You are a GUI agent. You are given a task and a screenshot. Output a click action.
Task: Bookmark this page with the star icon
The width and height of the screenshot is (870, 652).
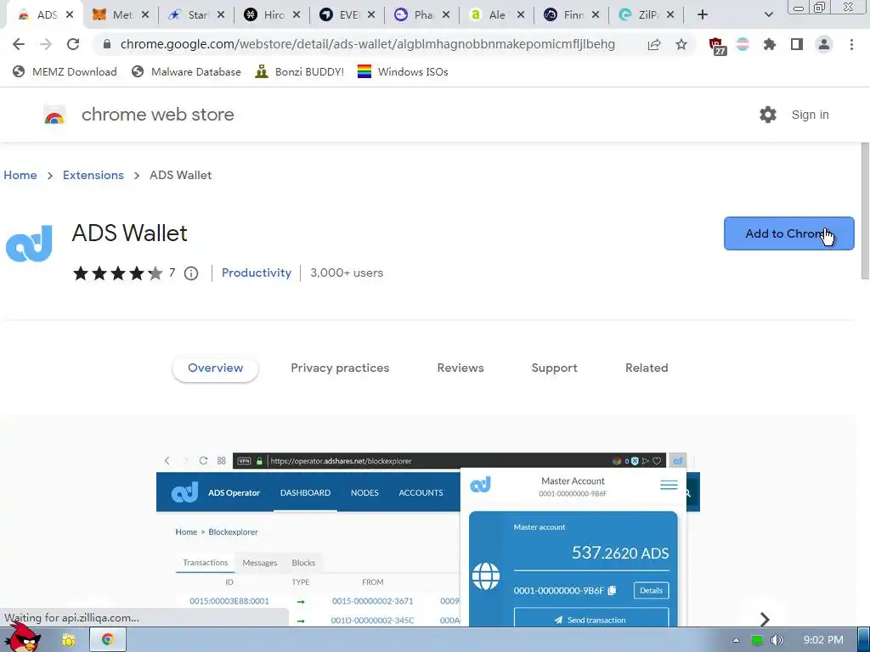coord(681,44)
